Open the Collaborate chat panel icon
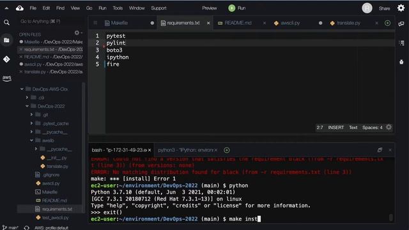The width and height of the screenshot is (409, 230). coord(401,24)
